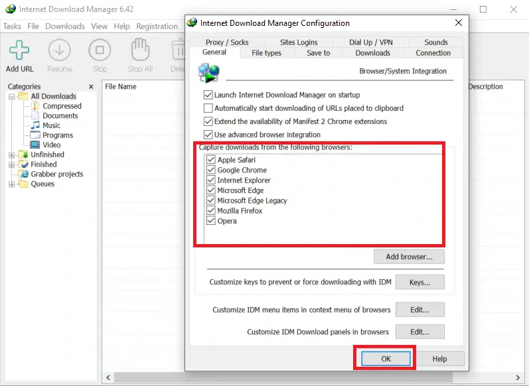Click the Add URL plus icon
The width and height of the screenshot is (531, 386).
pyautogui.click(x=19, y=50)
